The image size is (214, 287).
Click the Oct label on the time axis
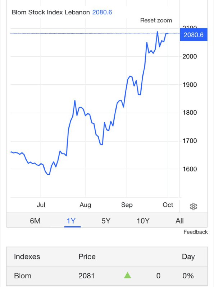[x=168, y=204]
